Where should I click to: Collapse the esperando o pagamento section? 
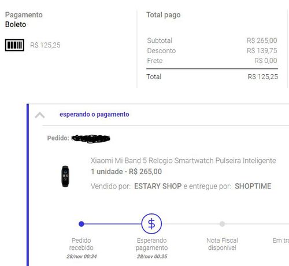pos(40,115)
